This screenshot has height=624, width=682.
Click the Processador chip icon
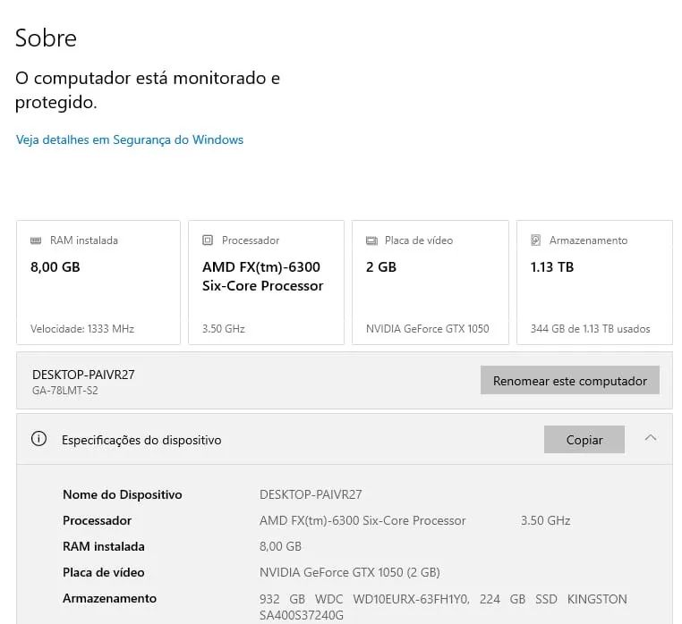[x=208, y=240]
